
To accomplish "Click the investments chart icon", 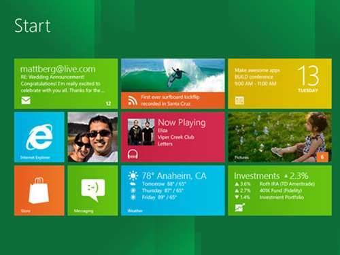I will pos(239,207).
